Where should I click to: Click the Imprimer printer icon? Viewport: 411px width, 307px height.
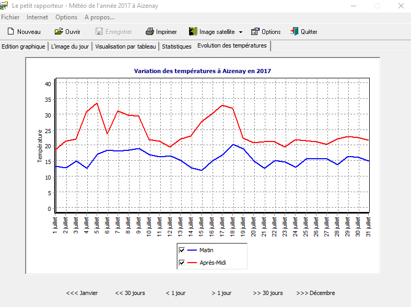pos(150,32)
